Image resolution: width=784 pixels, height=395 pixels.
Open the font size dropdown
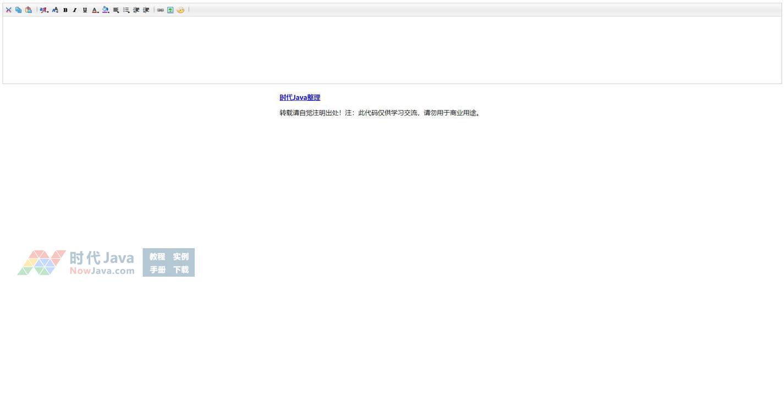[55, 10]
